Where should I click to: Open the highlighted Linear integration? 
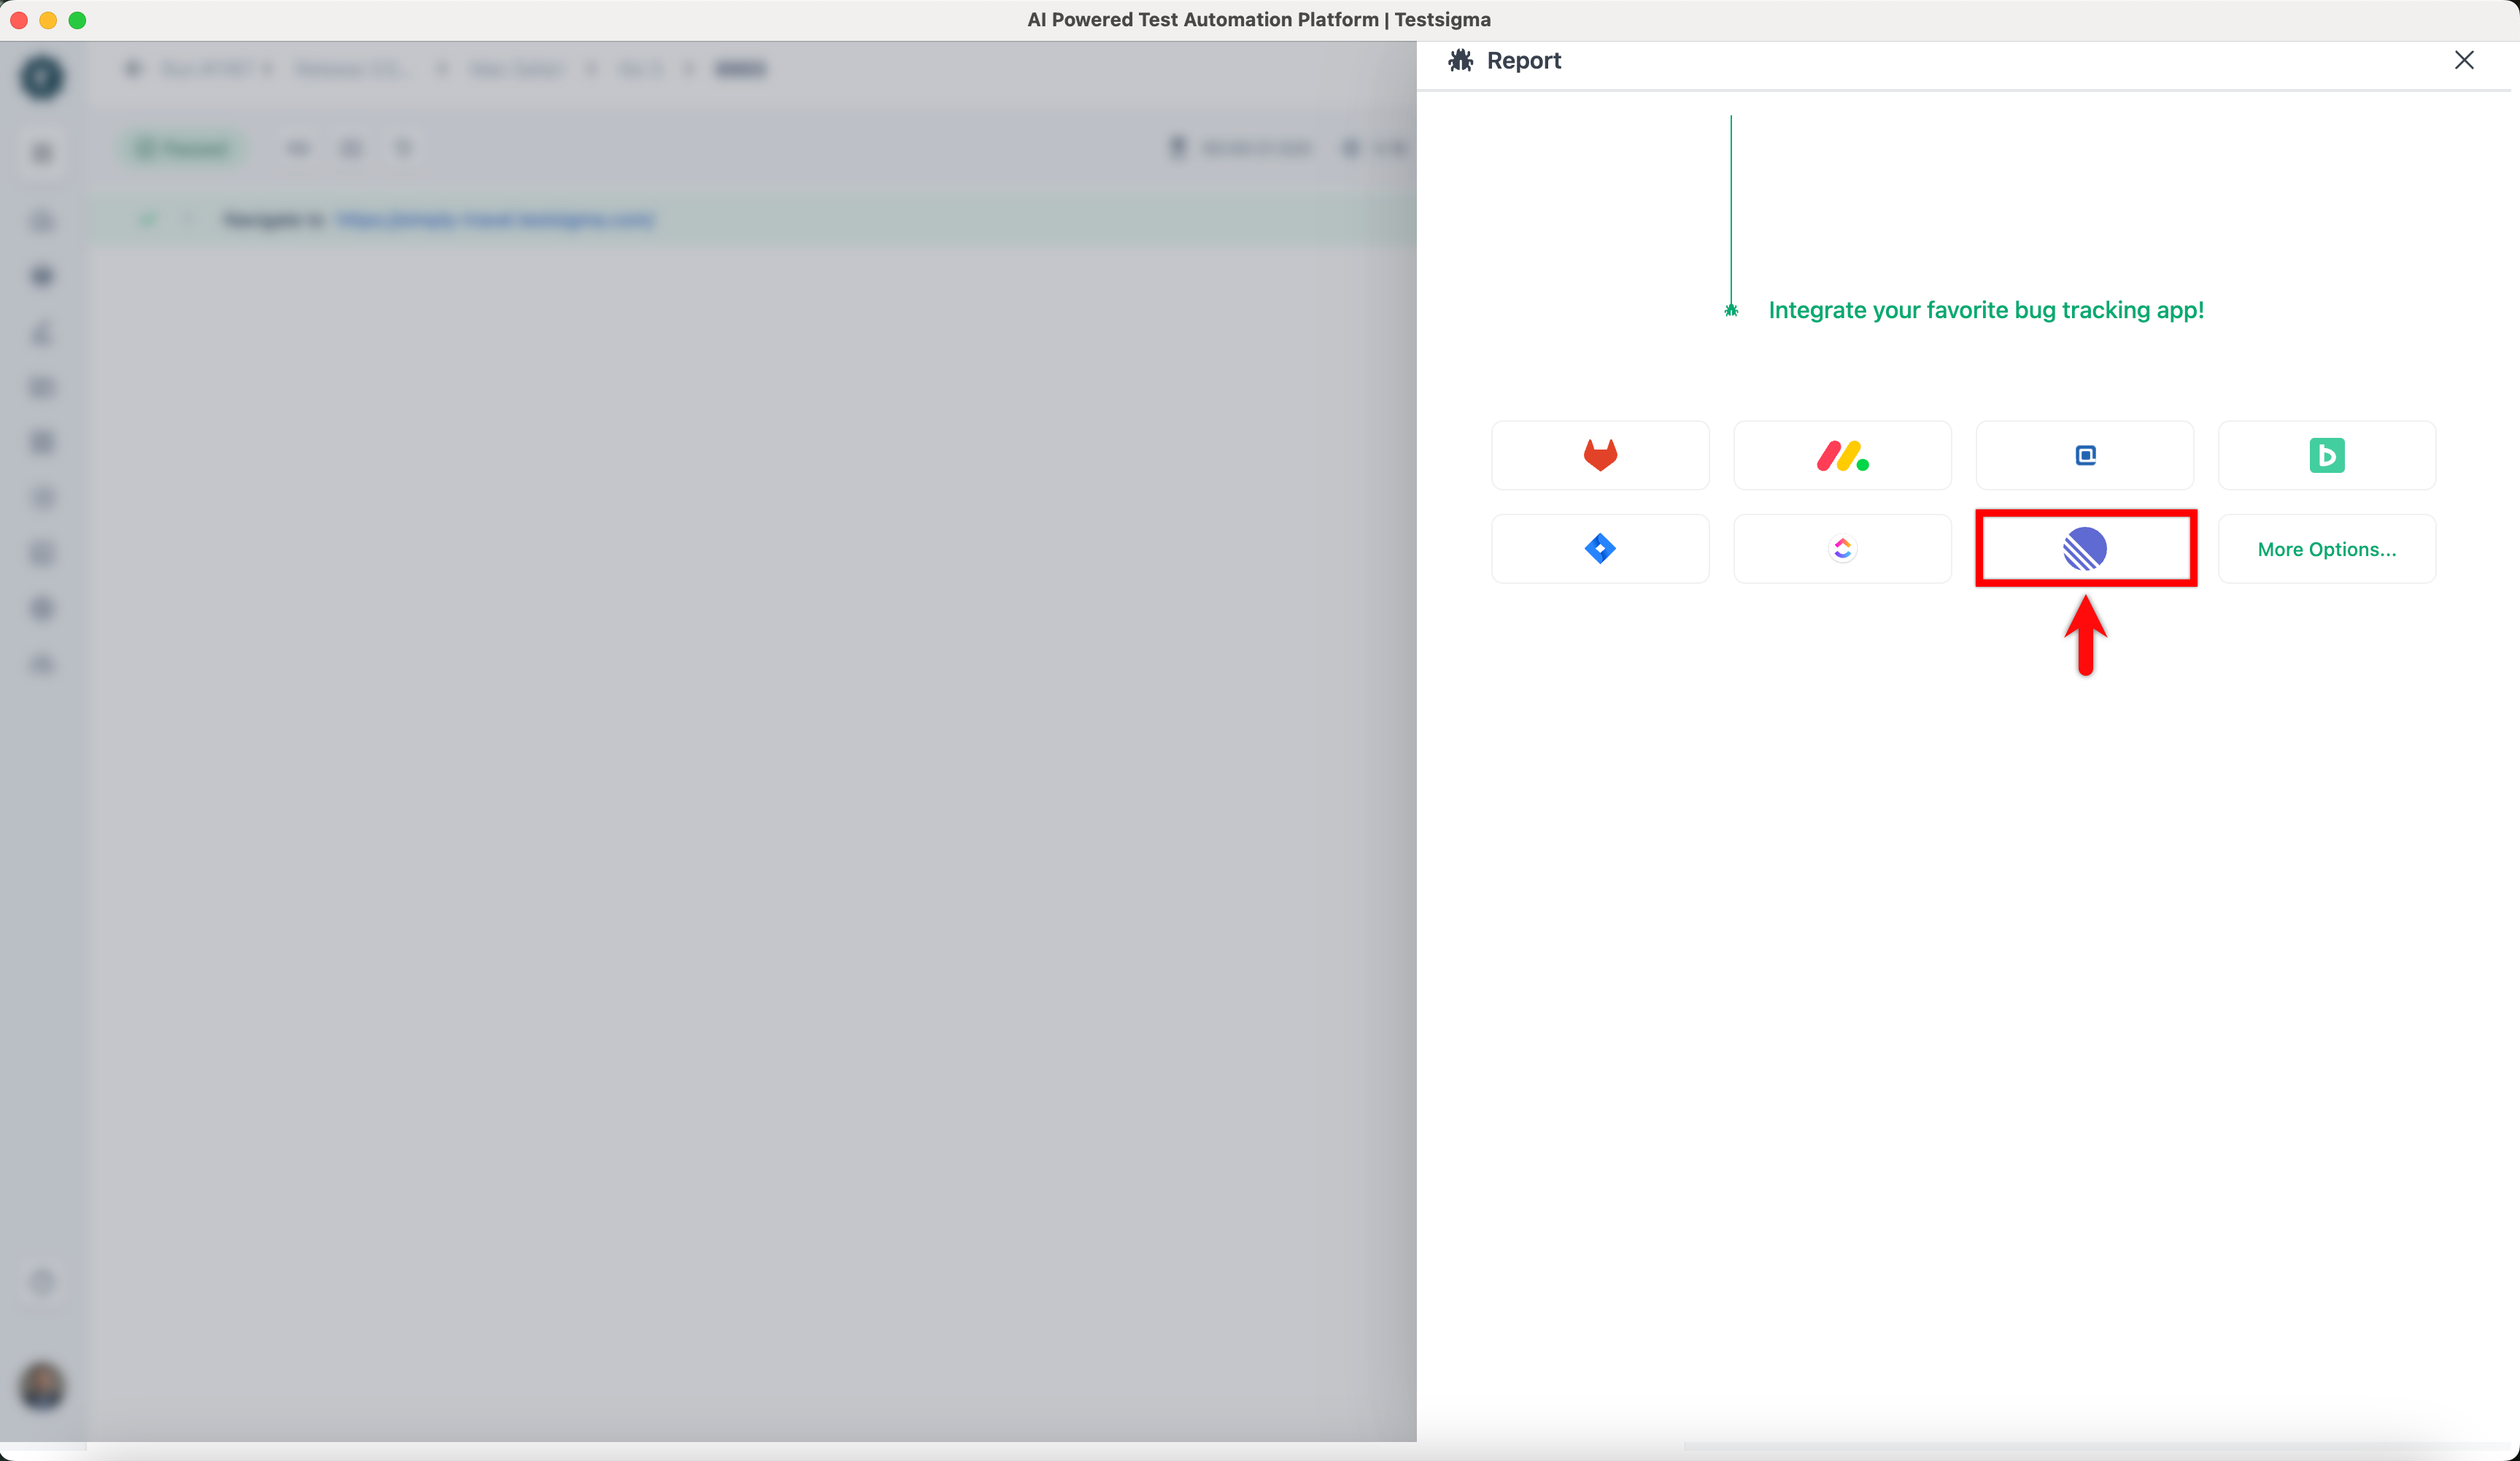click(2085, 548)
